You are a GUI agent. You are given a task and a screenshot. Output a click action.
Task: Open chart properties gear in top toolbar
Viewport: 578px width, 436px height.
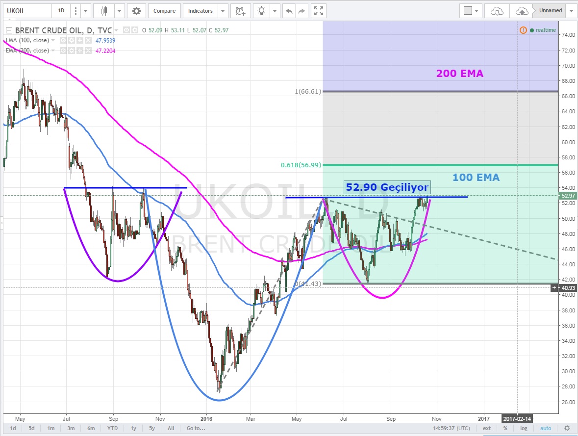coord(136,11)
